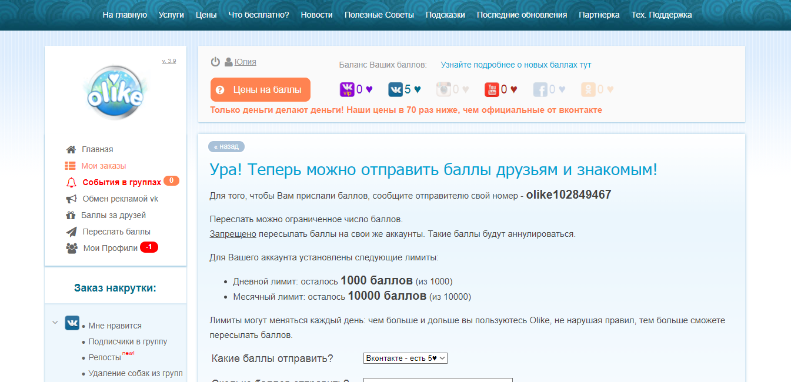Click the VK icon in Заказ накрутки list
The image size is (791, 382).
point(72,323)
